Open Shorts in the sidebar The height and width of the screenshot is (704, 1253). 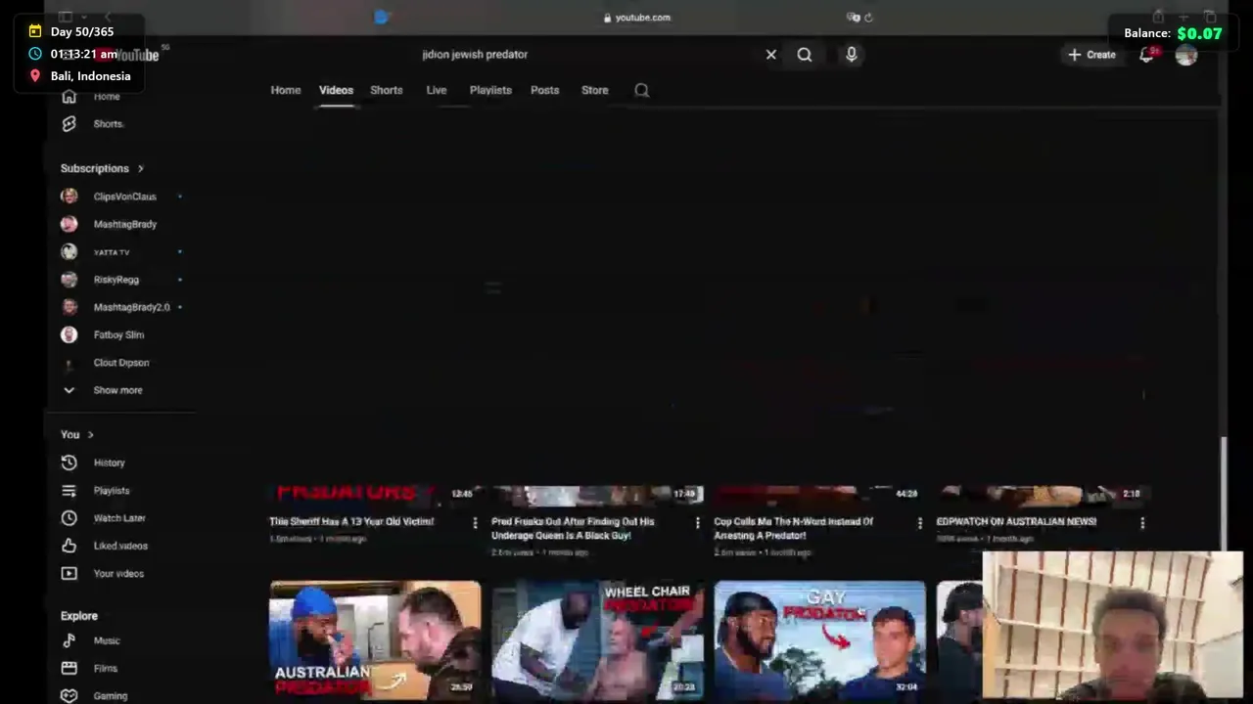[x=108, y=124]
